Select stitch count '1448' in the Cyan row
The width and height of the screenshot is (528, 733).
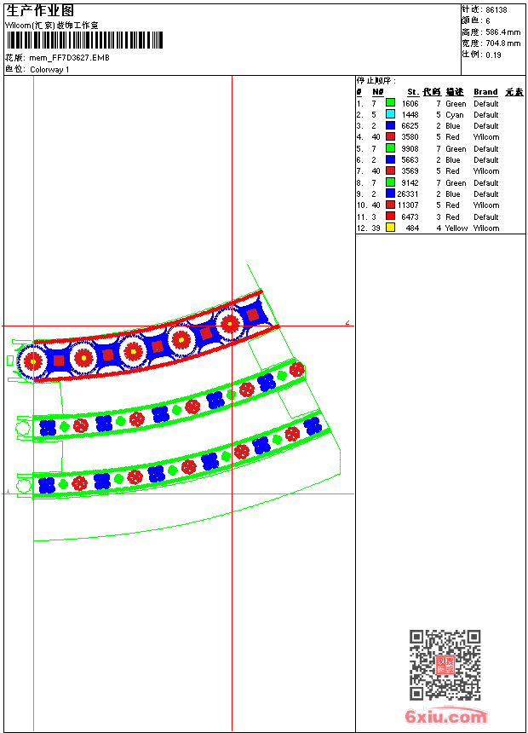coord(410,115)
